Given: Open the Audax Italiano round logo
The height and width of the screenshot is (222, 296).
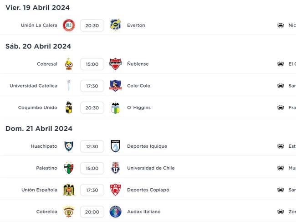Looking at the screenshot, I should pos(115,212).
